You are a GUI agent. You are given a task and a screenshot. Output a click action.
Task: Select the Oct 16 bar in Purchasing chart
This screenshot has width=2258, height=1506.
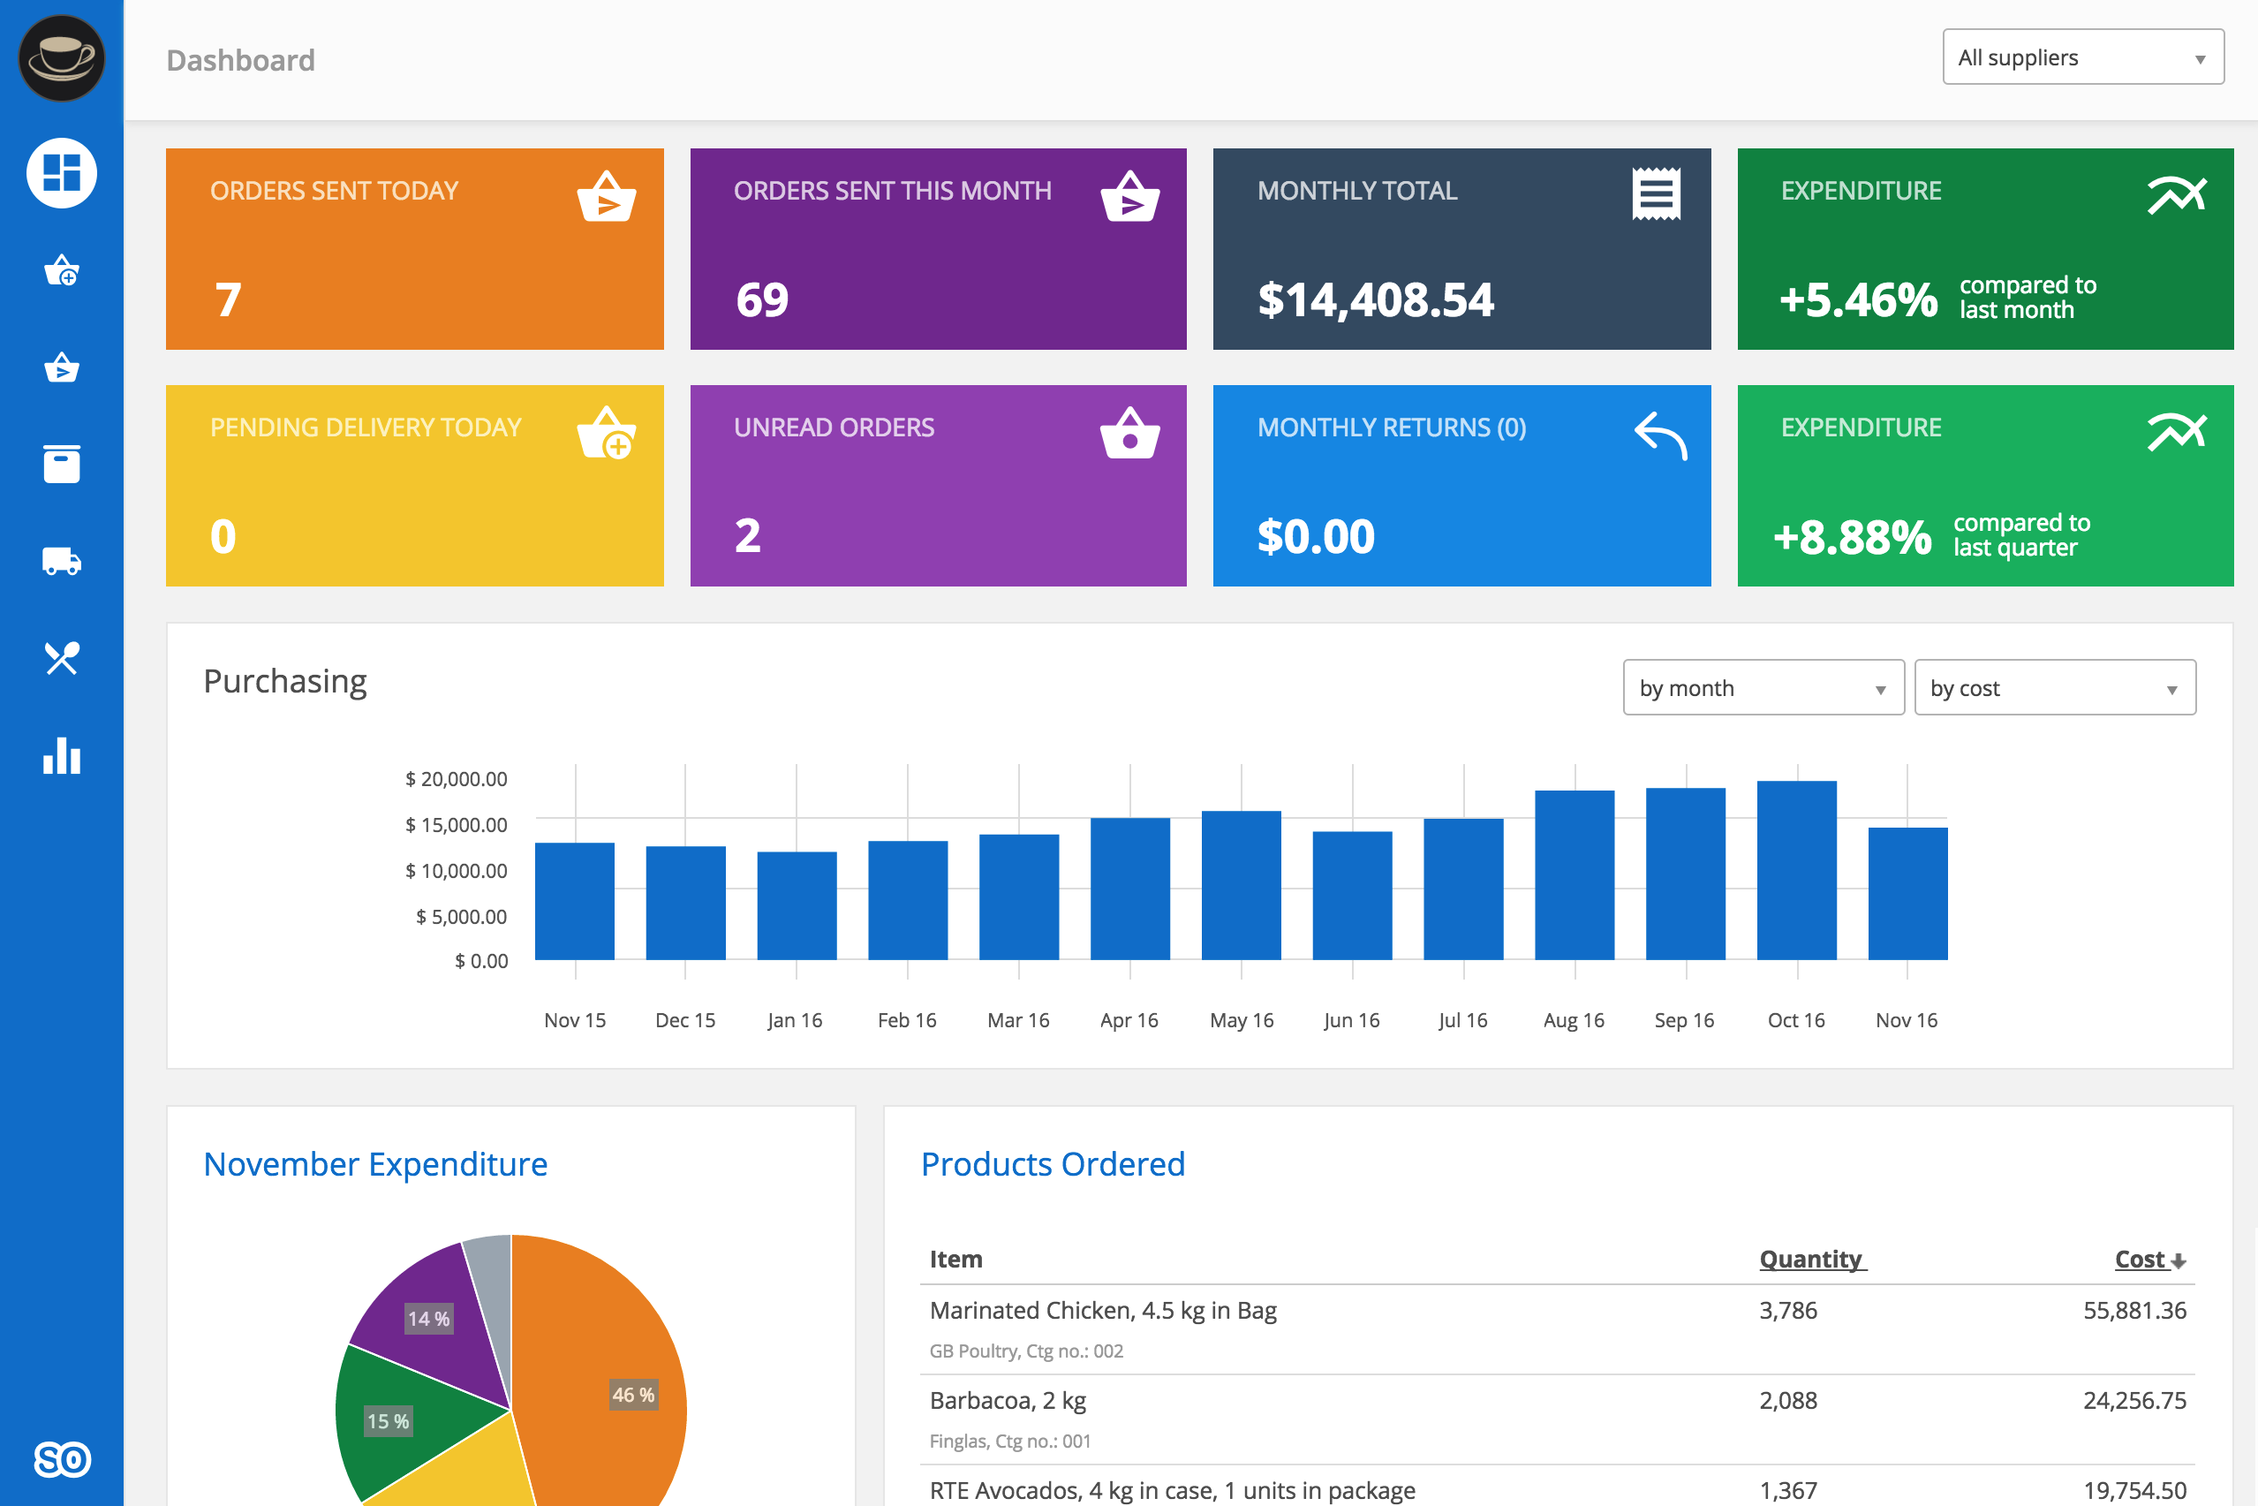coord(1795,869)
